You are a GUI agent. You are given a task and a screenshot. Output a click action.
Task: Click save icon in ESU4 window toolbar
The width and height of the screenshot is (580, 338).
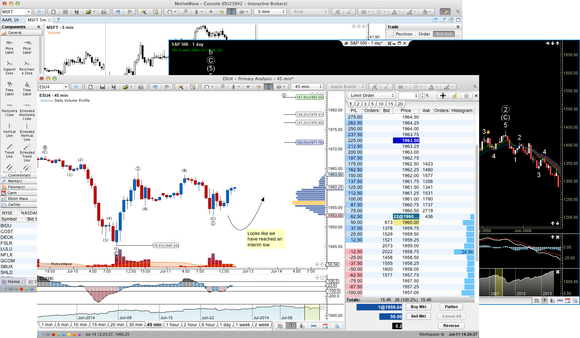click(x=102, y=87)
